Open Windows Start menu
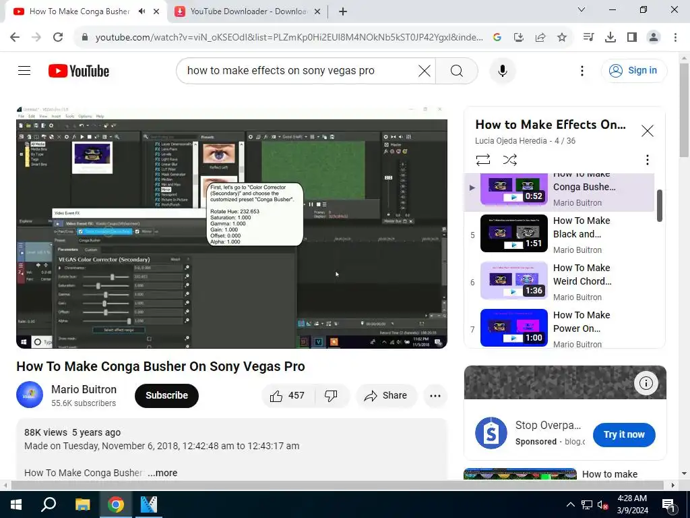Screen dimensions: 690x518 (16, 505)
